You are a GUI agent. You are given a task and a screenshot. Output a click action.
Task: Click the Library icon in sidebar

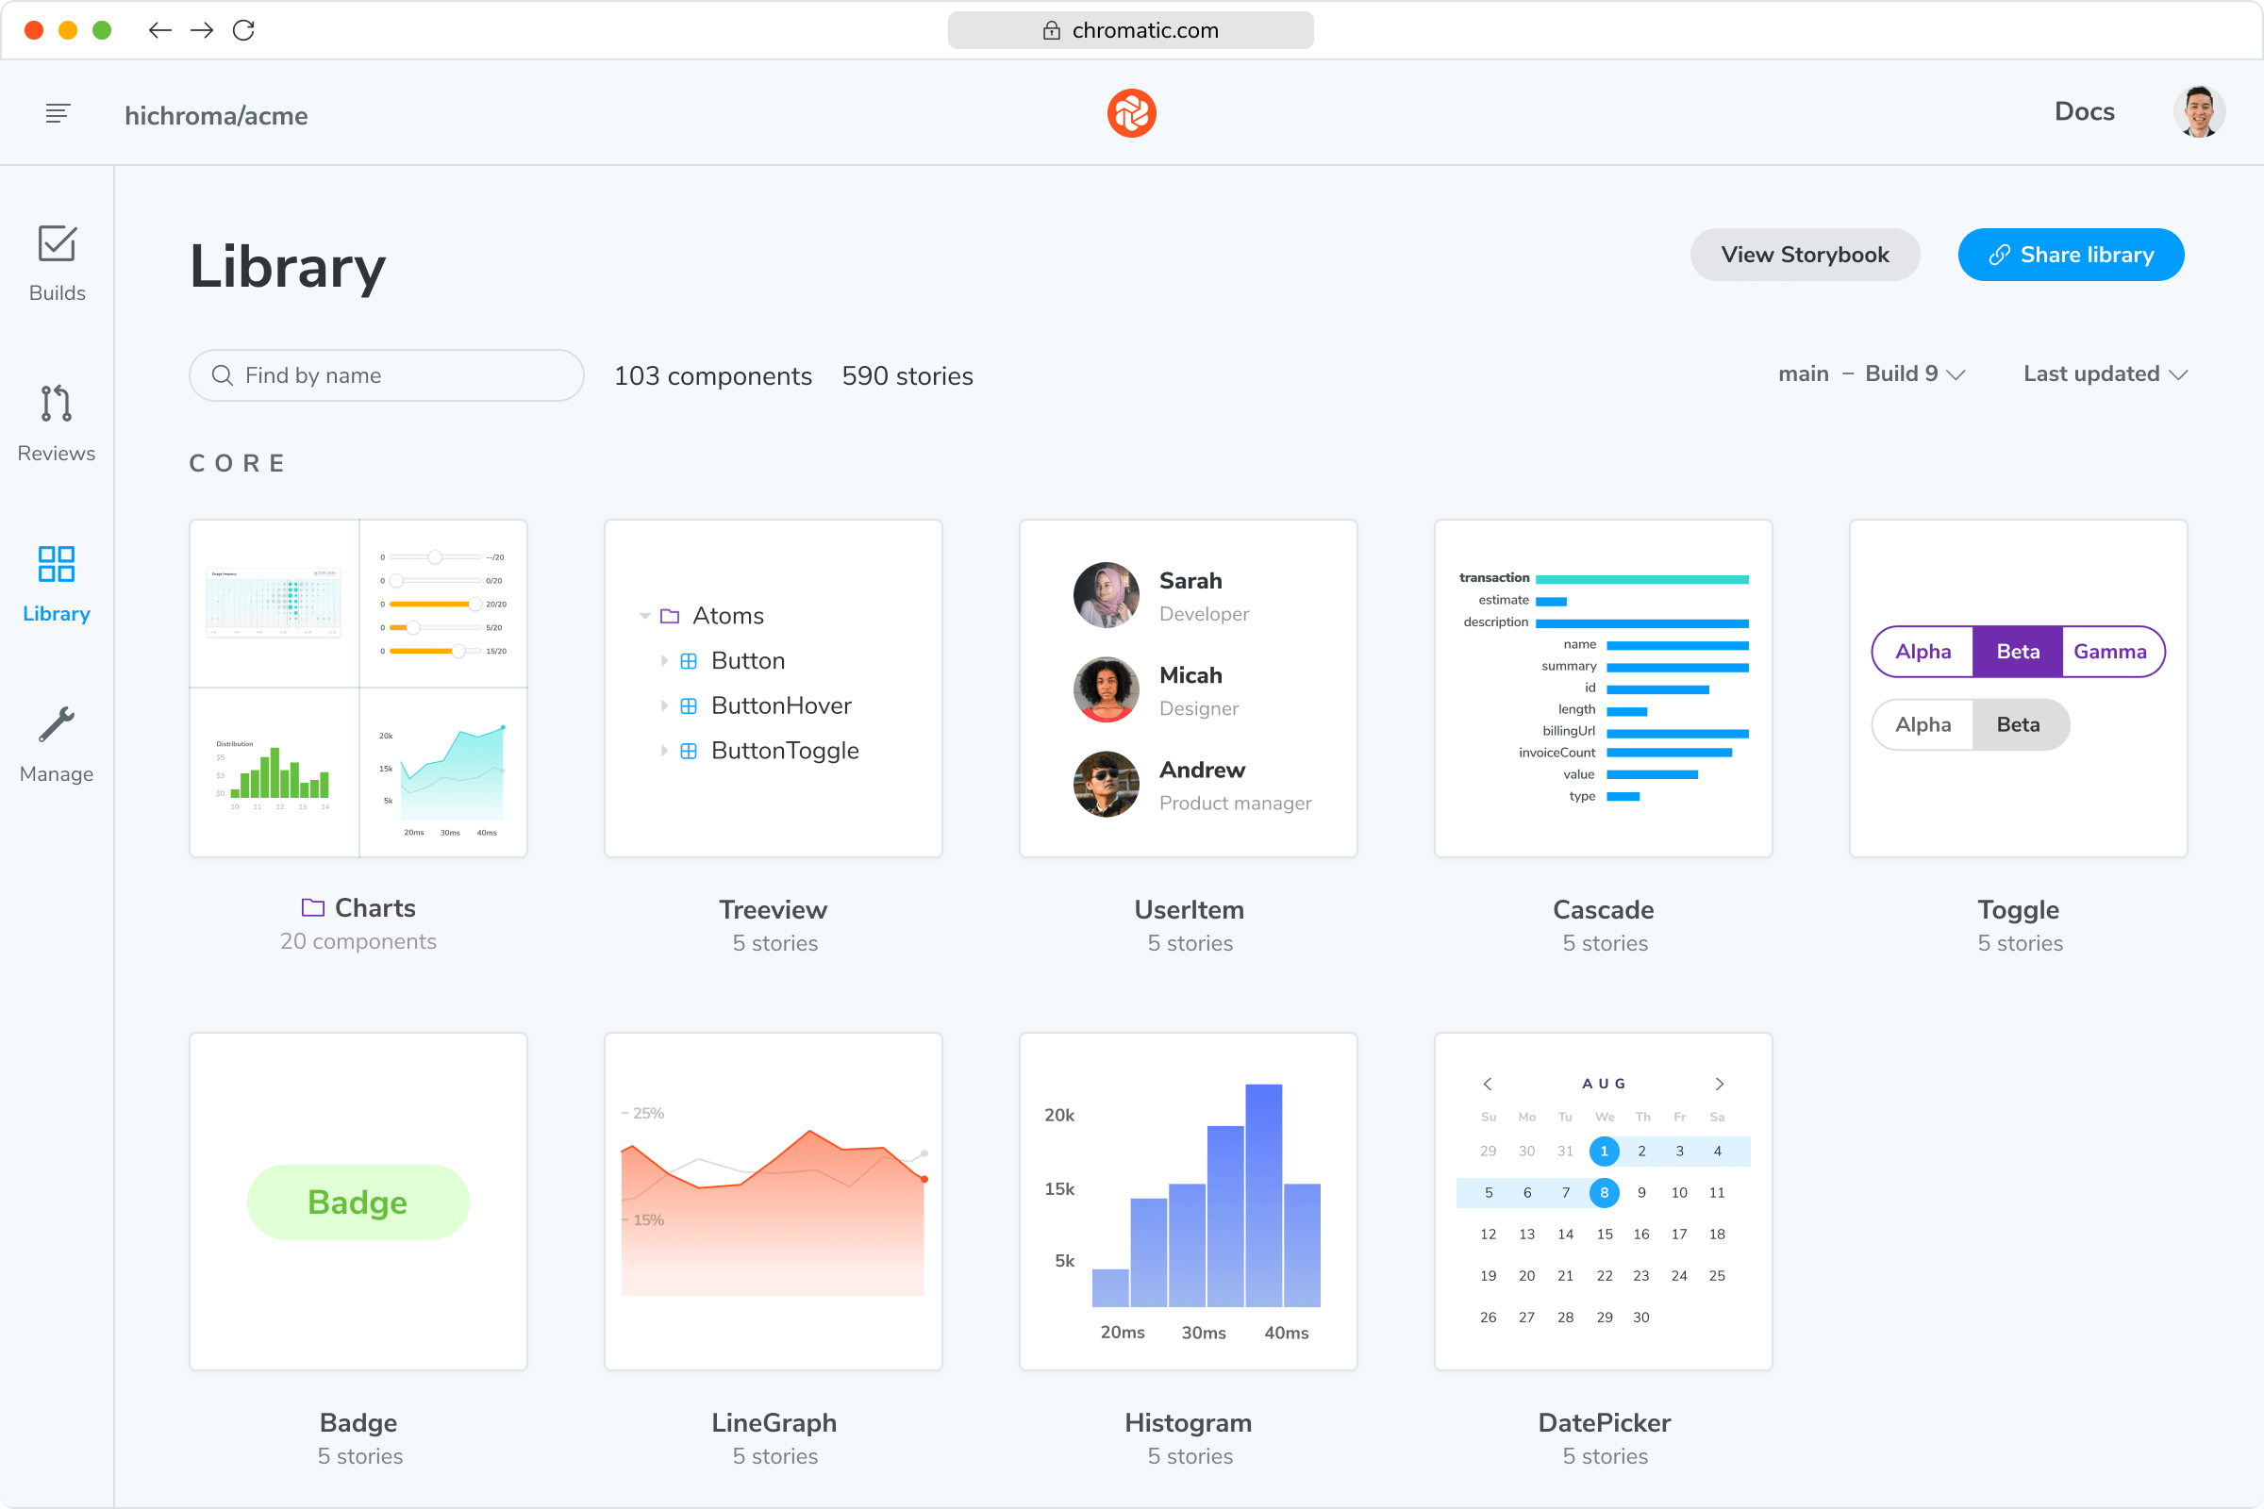pyautogui.click(x=56, y=564)
